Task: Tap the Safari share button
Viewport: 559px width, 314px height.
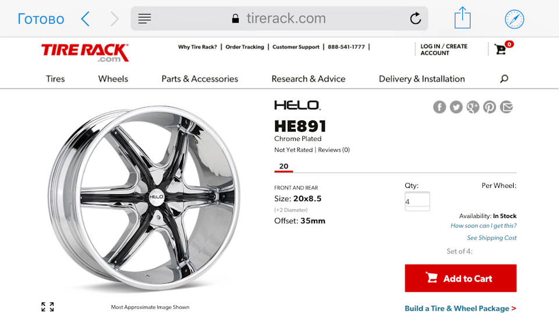Action: pos(462,18)
